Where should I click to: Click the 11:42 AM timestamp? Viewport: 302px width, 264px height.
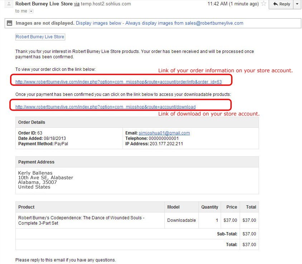click(233, 4)
